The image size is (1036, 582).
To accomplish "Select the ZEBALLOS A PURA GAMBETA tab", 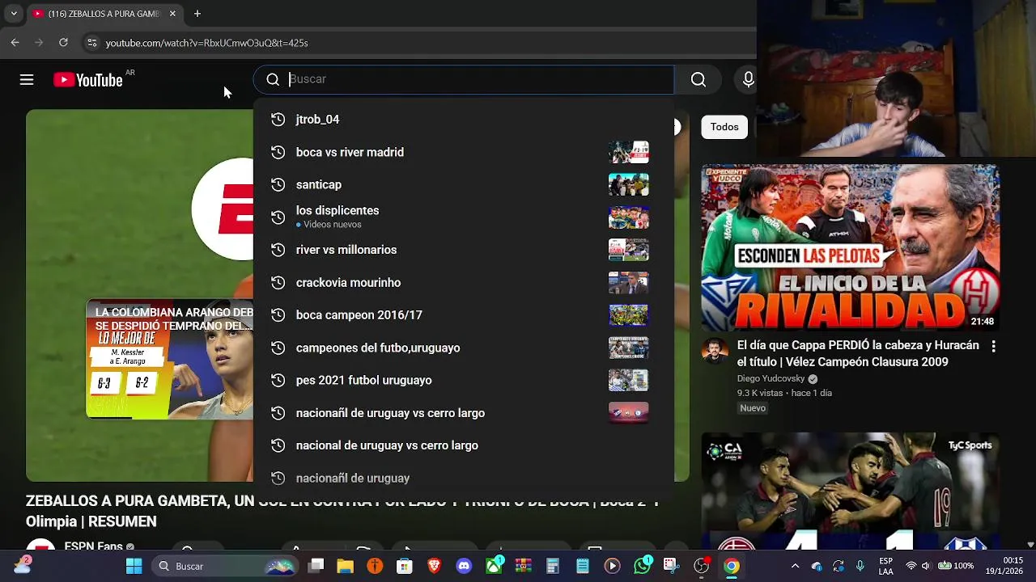I will coord(104,14).
